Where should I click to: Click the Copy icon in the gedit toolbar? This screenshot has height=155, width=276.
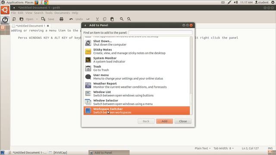[x=104, y=19]
